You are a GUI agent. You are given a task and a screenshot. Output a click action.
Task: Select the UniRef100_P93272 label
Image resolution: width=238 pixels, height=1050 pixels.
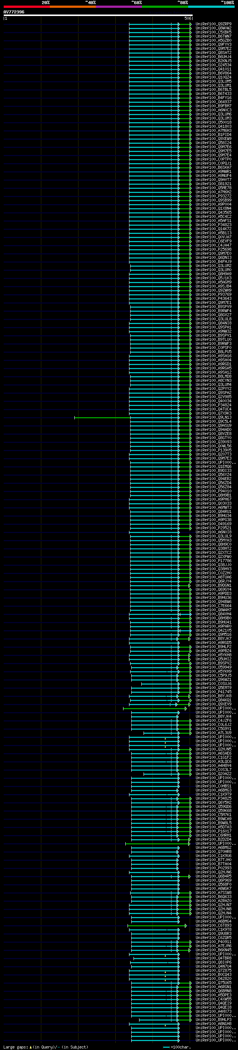tap(213, 196)
